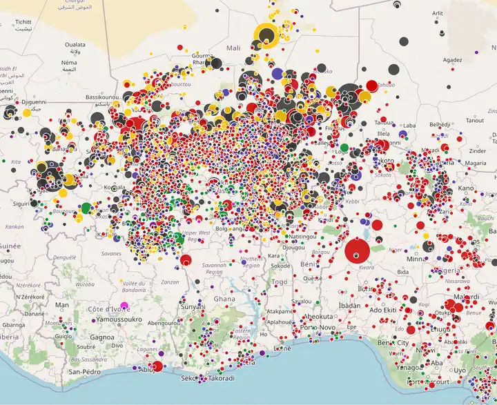This screenshot has width=497, height=405.
Task: Select the large red circle at Abidjan
Action: (x=157, y=366)
